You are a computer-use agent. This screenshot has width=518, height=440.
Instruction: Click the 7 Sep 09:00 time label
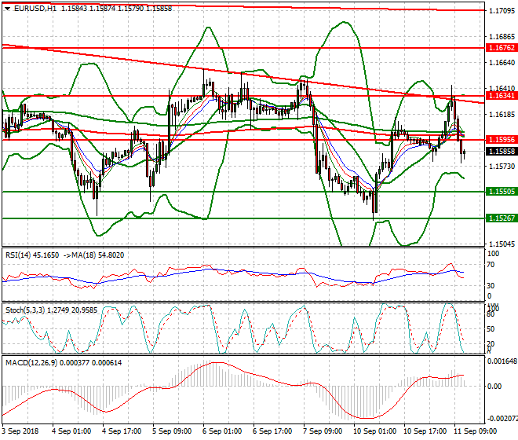pos(323,431)
